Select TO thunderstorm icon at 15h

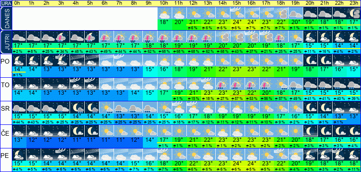pyautogui.click(x=238, y=84)
